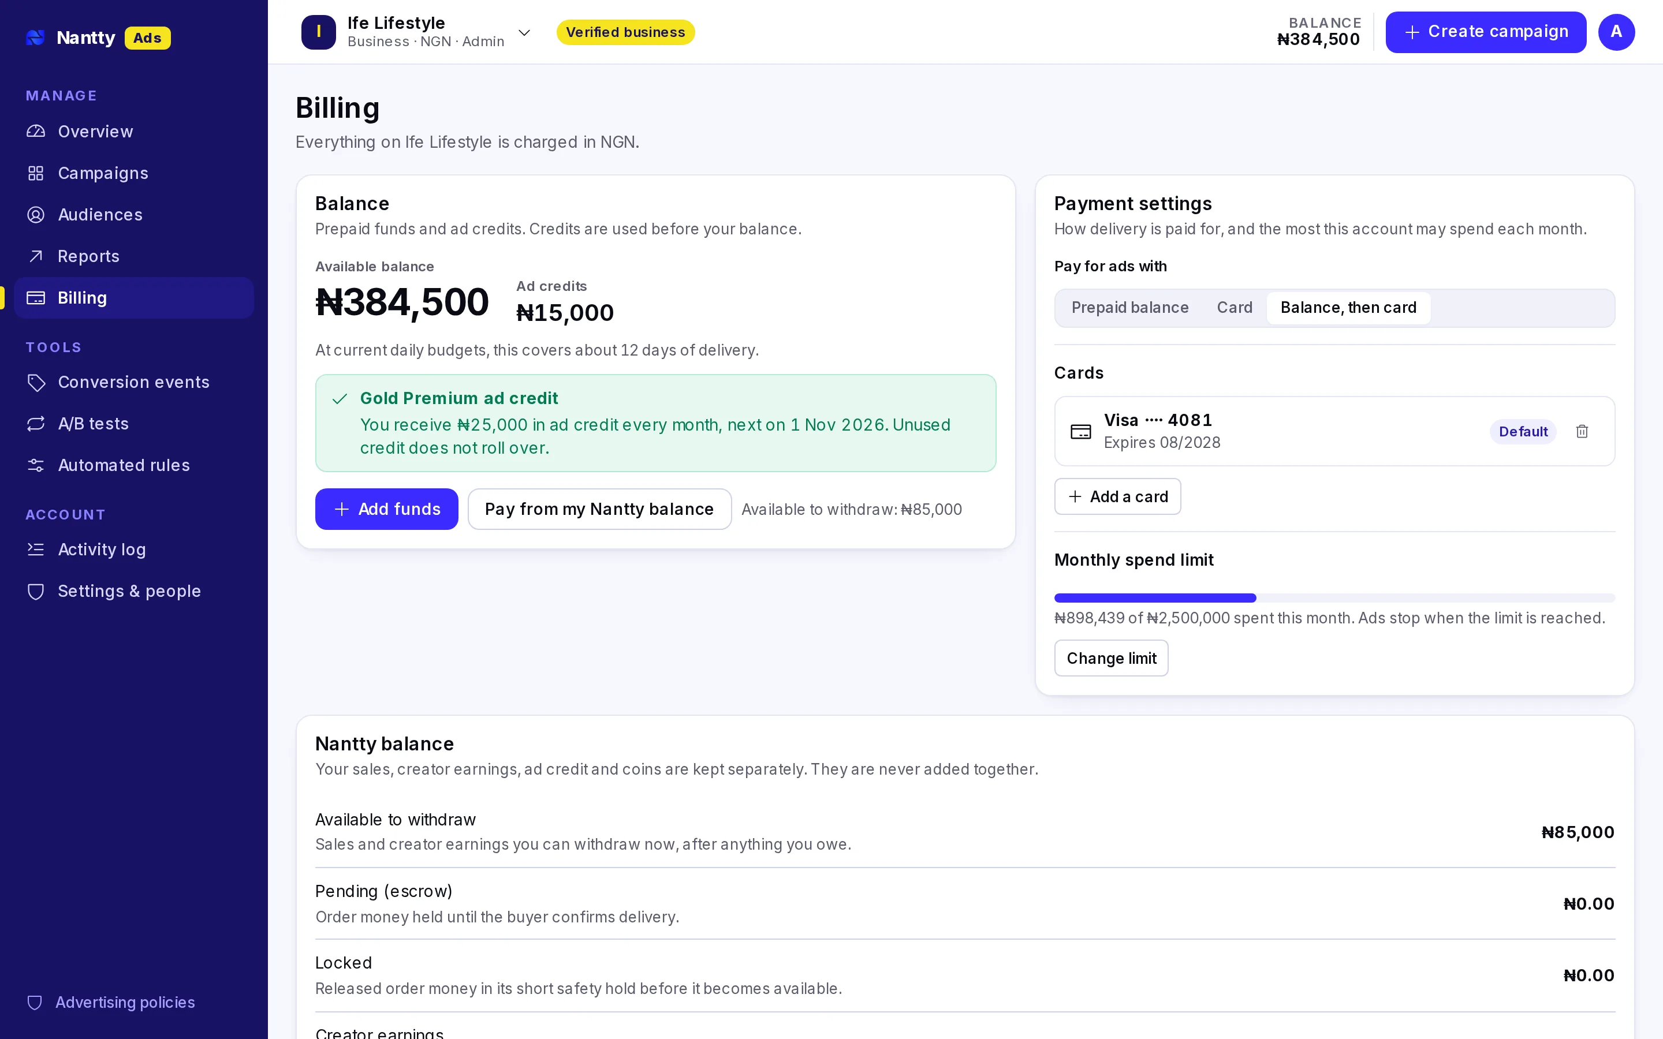Screen dimensions: 1663x1039
Task: Click the Audiences person icon
Action: [x=36, y=214]
